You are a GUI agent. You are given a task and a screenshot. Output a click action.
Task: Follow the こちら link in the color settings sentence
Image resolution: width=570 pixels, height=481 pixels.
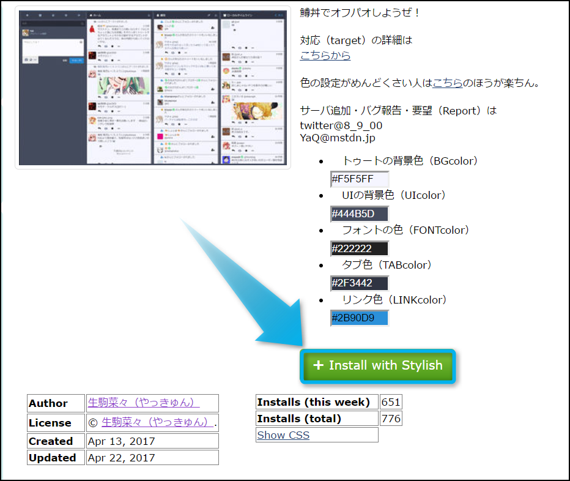[448, 83]
